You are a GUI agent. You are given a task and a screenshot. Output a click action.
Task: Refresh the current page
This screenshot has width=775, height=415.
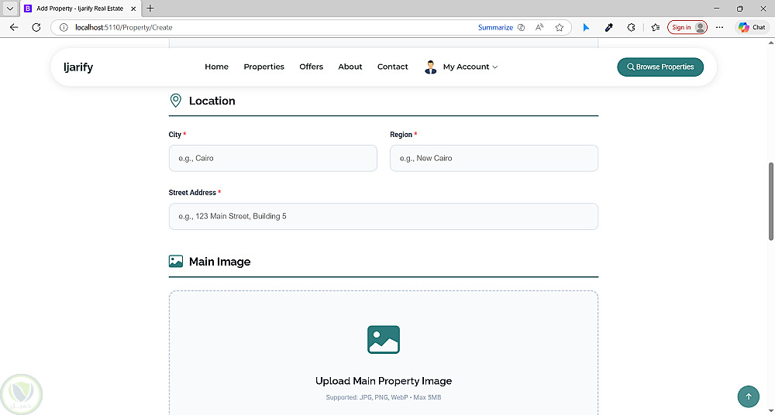[36, 27]
